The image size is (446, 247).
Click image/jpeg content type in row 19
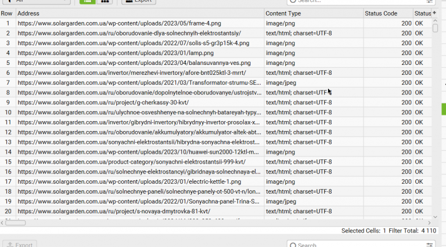tap(280, 201)
